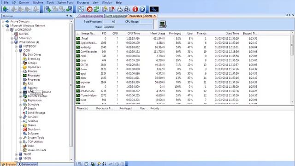Click the DW logo button in toolbar
Viewport: 295px width, 166px height.
tap(154, 9)
